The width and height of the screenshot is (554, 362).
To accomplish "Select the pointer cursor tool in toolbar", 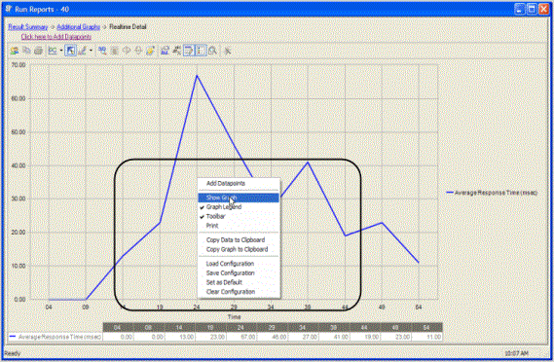I will coord(71,51).
